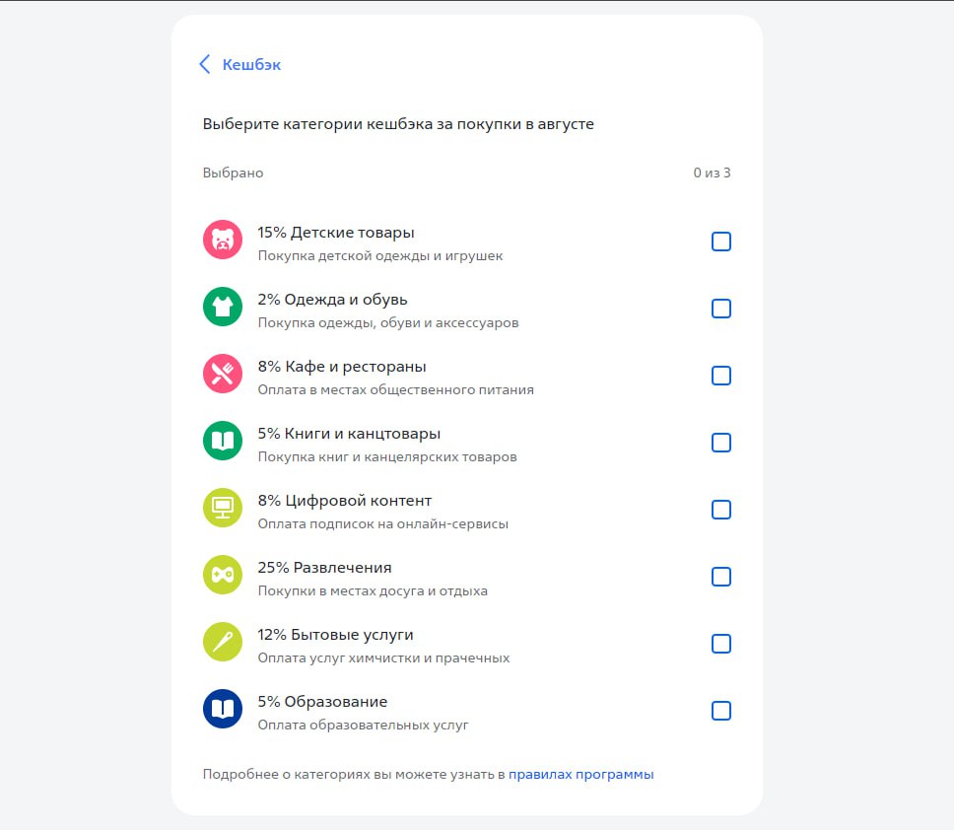Click the blue book Образование icon
This screenshot has width=954, height=830.
click(223, 709)
